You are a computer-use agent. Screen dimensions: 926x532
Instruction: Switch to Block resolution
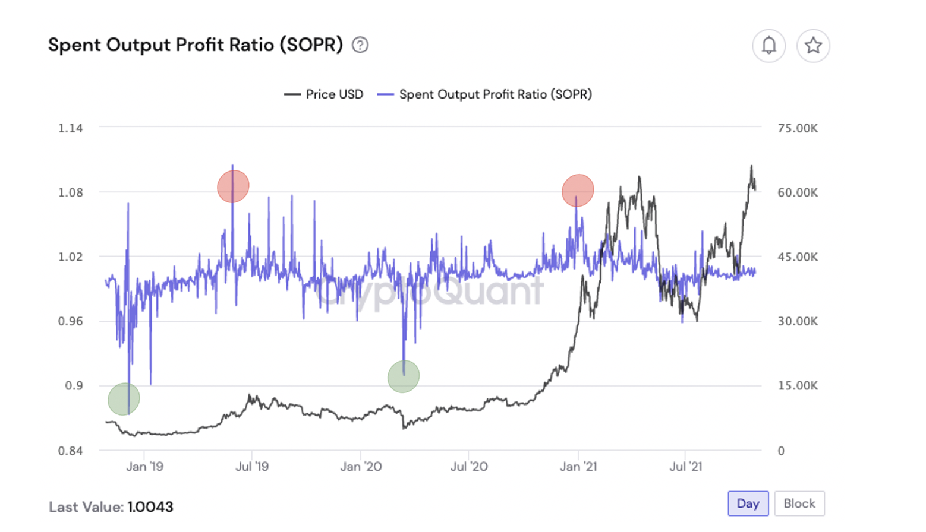click(799, 503)
